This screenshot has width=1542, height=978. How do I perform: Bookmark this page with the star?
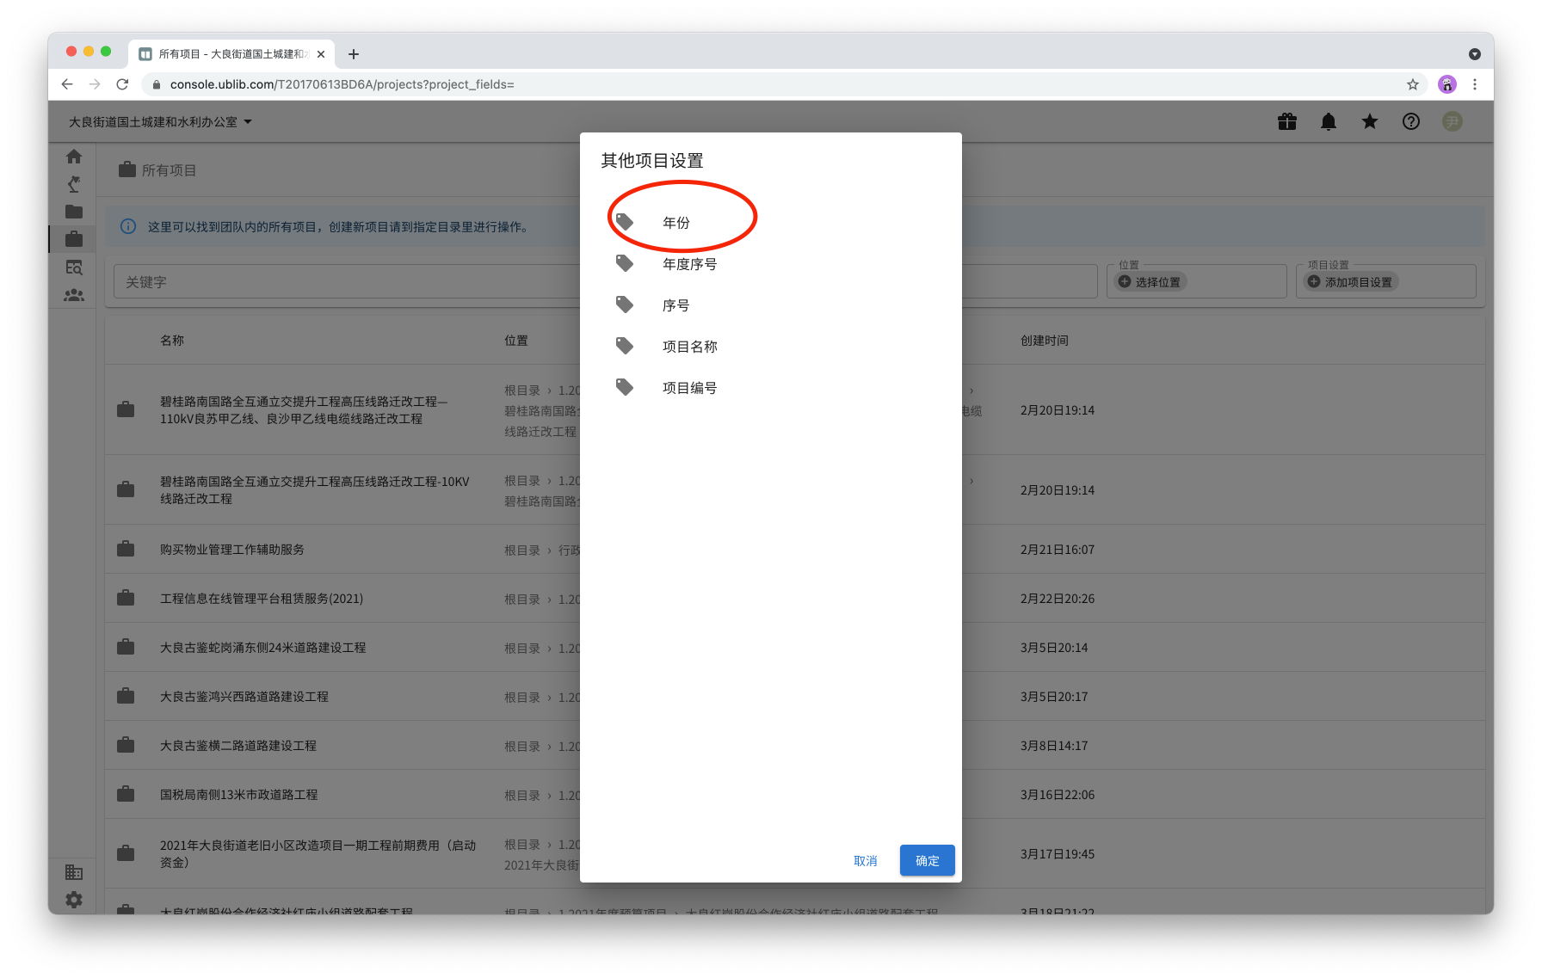coord(1412,84)
